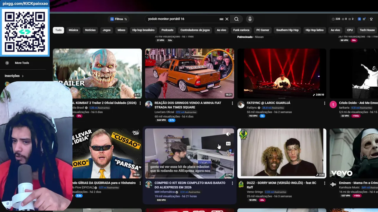Viewport: 378px width, 212px height.
Task: Open video title FATSYNC @ LAROC GUARUJÁ
Action: (268, 103)
